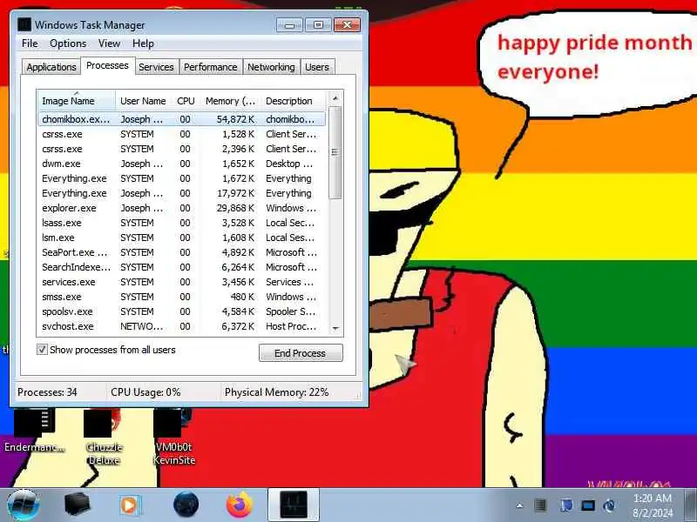This screenshot has height=522, width=697.
Task: Click the Task Manager taskbar button
Action: pyautogui.click(x=294, y=505)
